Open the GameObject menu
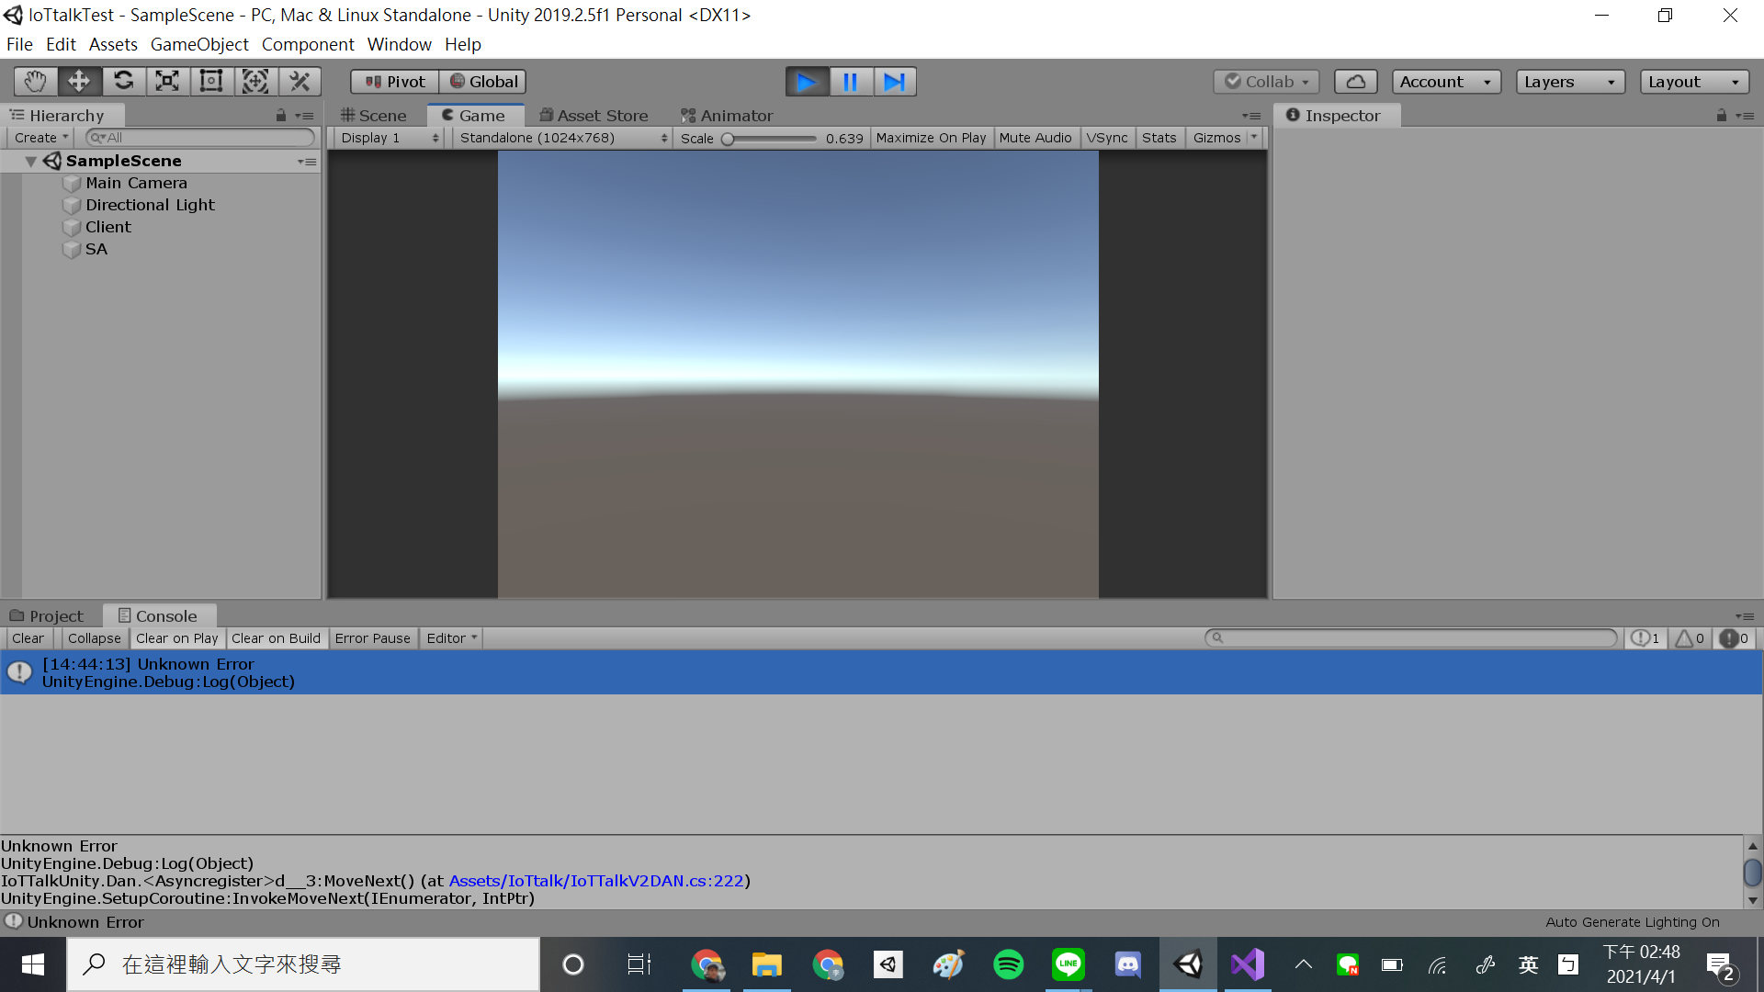The image size is (1764, 992). point(198,44)
